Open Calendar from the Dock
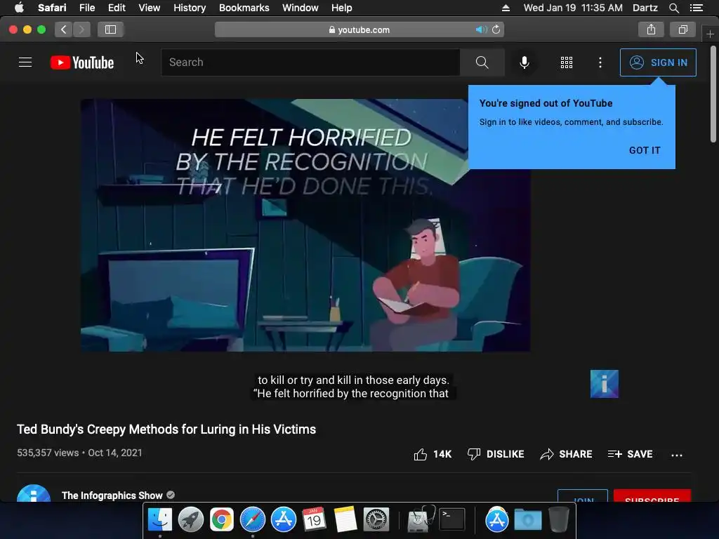The width and height of the screenshot is (719, 539). tap(314, 520)
